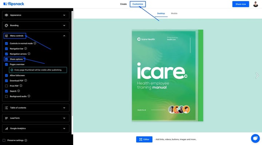Open the user profile avatar
The image size is (262, 145).
tap(255, 4)
